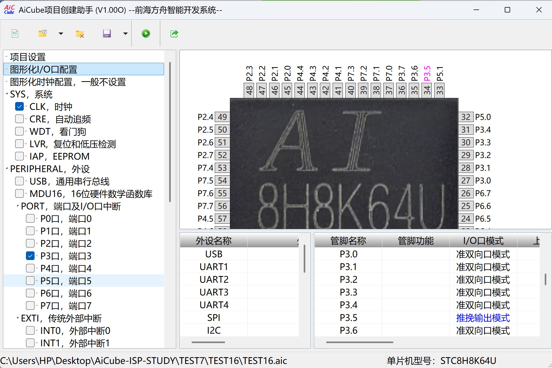Click the pin table horizontal scrollbar
Viewport: 552px width, 368px height.
[360, 342]
